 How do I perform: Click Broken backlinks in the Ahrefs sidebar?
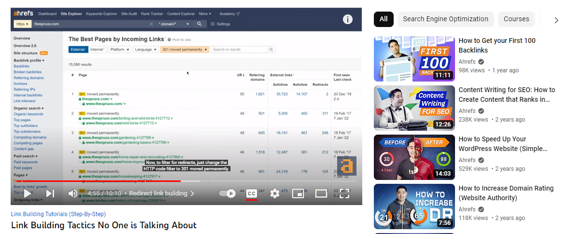[x=28, y=72]
